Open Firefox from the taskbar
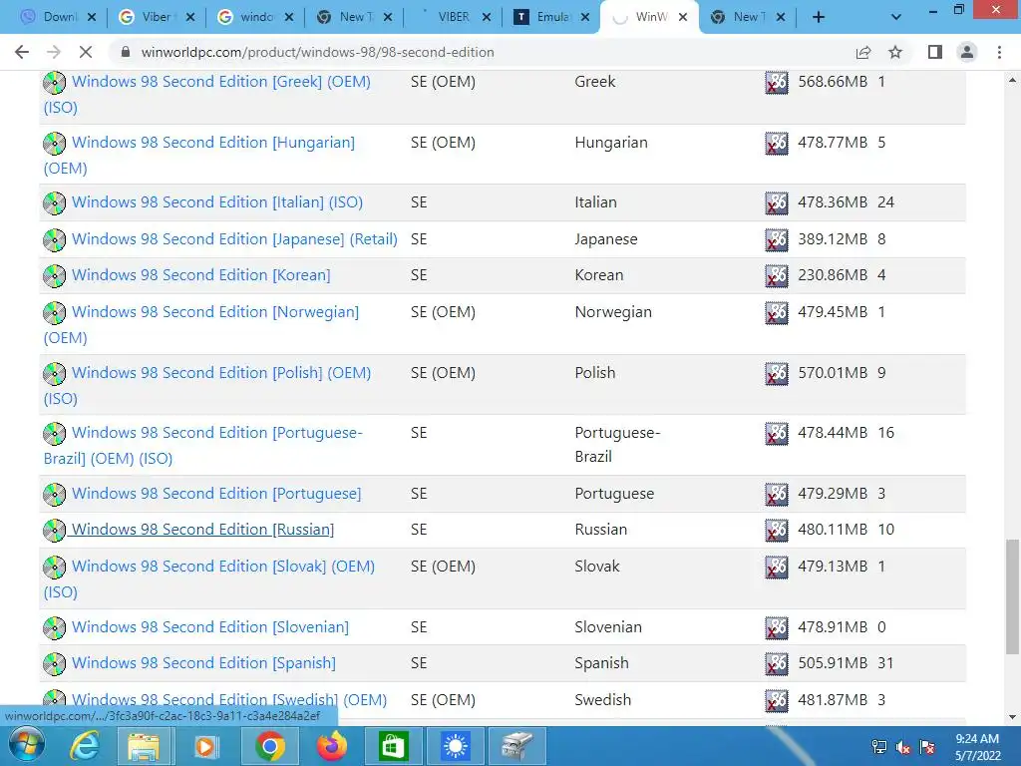The height and width of the screenshot is (766, 1021). pos(331,746)
